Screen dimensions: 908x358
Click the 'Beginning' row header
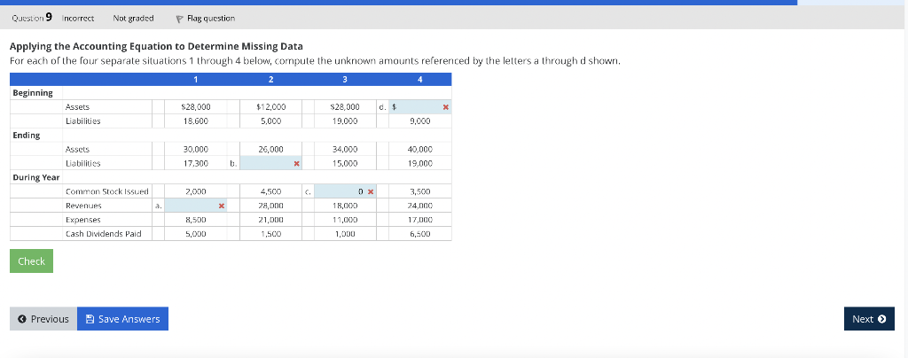coord(33,92)
